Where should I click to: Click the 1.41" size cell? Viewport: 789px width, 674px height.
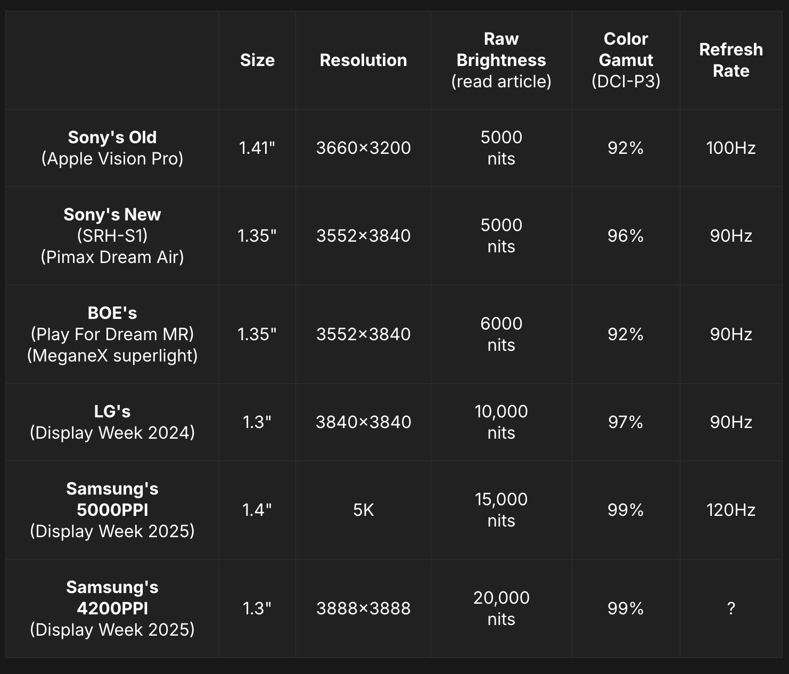pyautogui.click(x=257, y=148)
